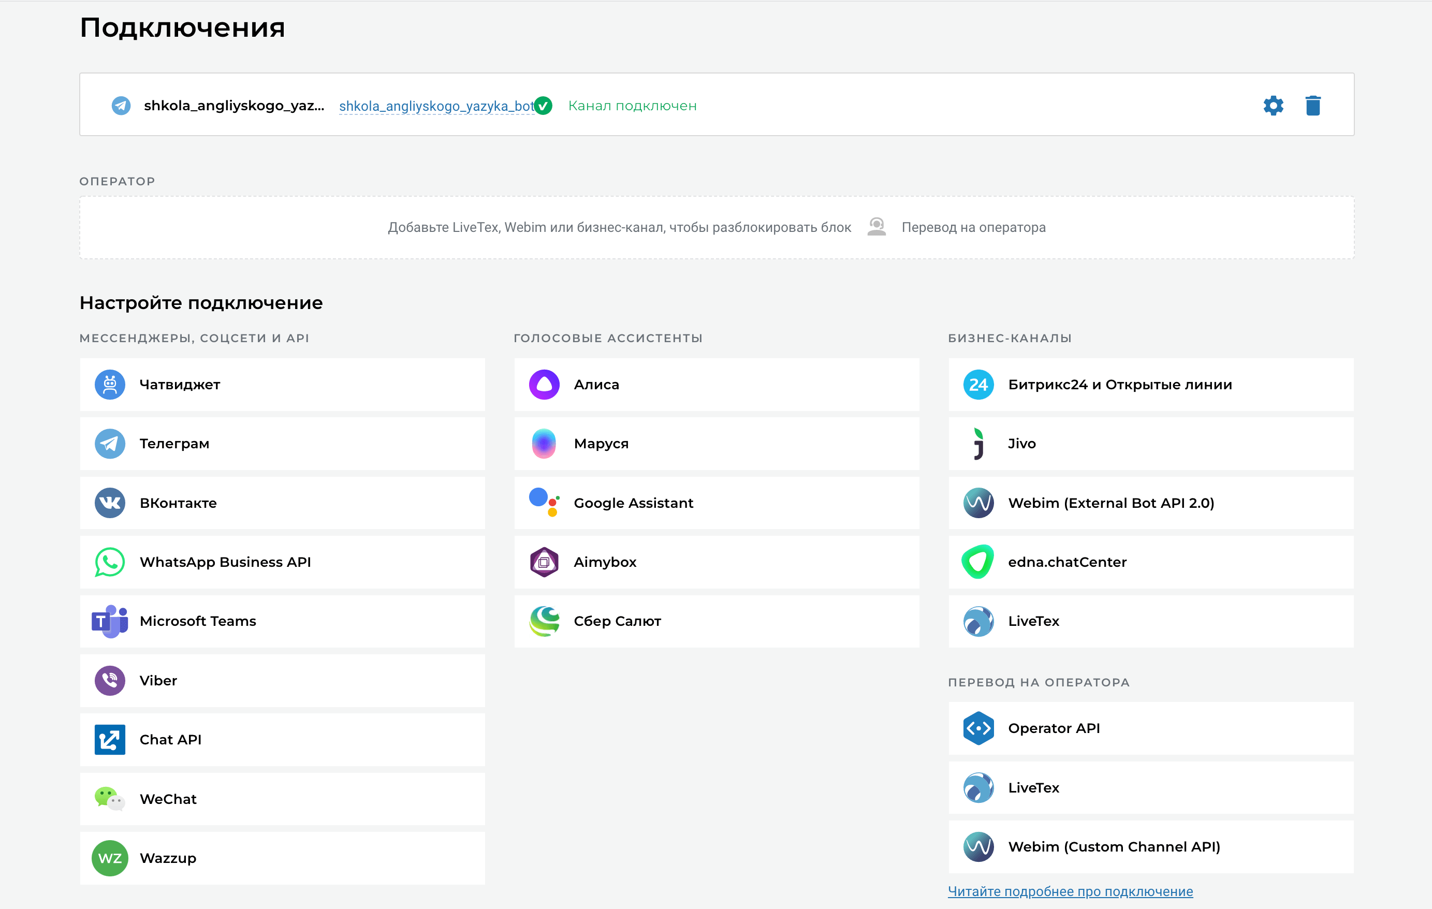Click the WhatsApp logo icon
Screen dimensions: 1432x909
pyautogui.click(x=110, y=562)
